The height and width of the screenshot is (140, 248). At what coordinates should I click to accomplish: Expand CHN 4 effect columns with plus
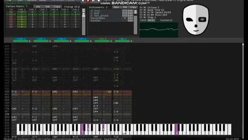[x=91, y=41]
